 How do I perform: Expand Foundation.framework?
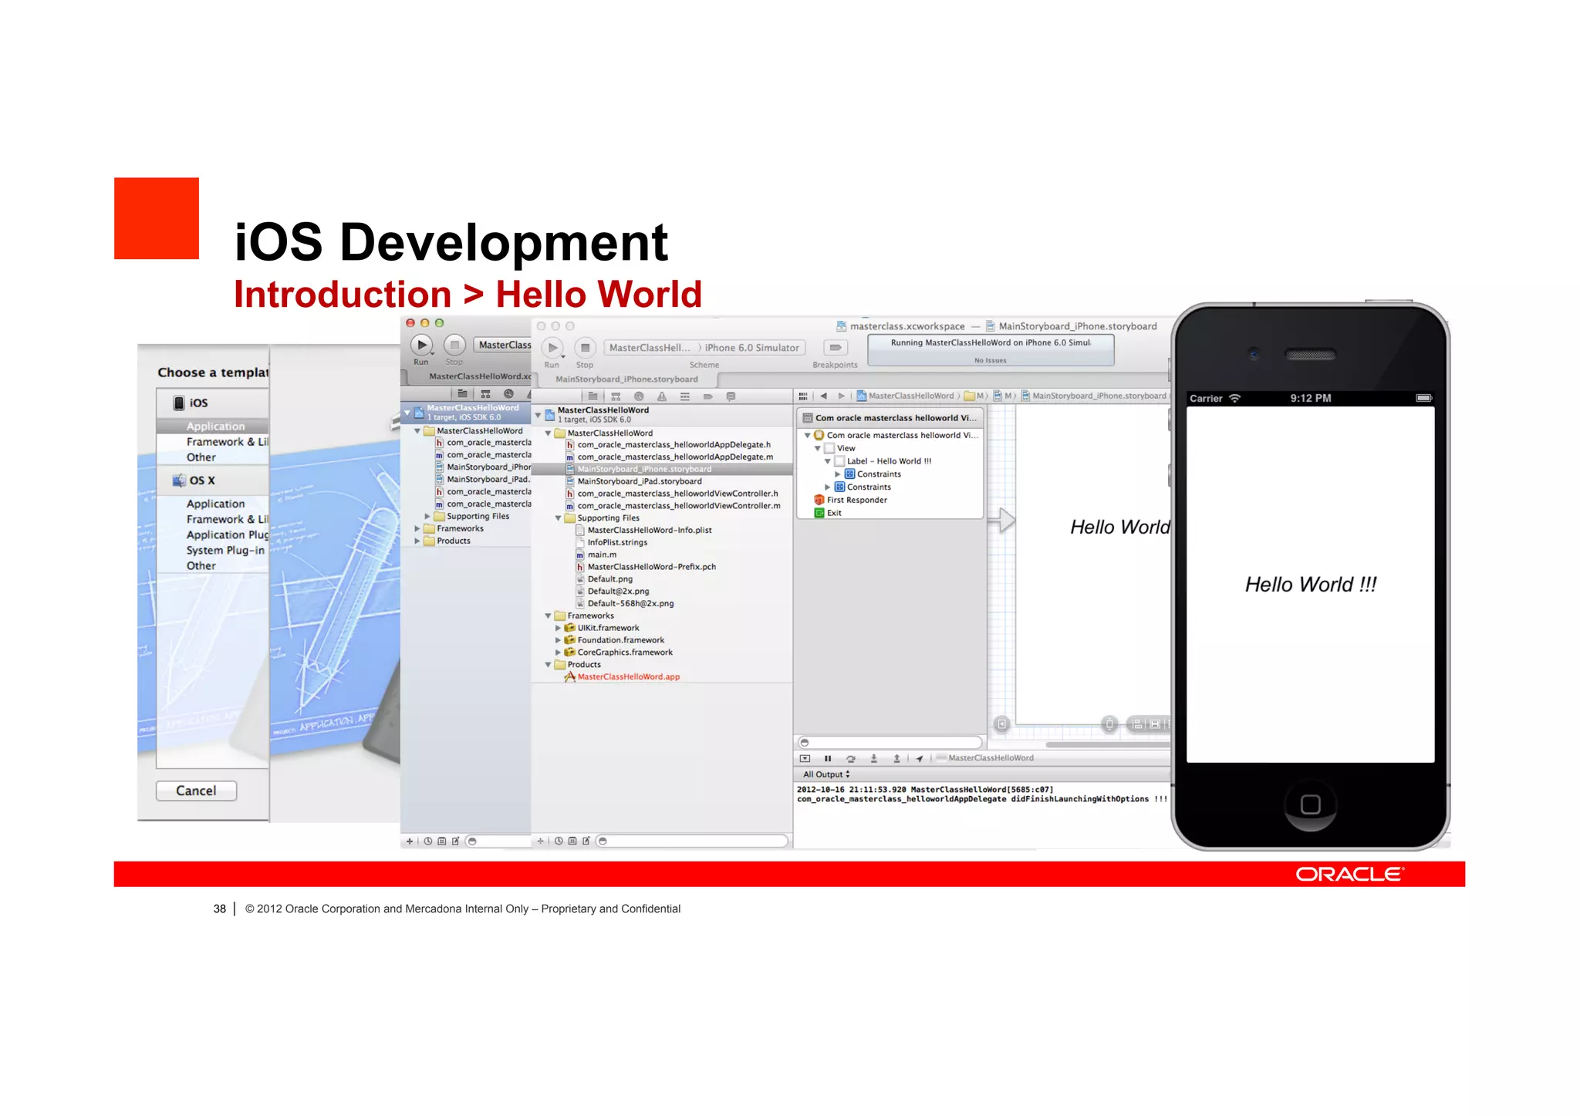pos(559,641)
